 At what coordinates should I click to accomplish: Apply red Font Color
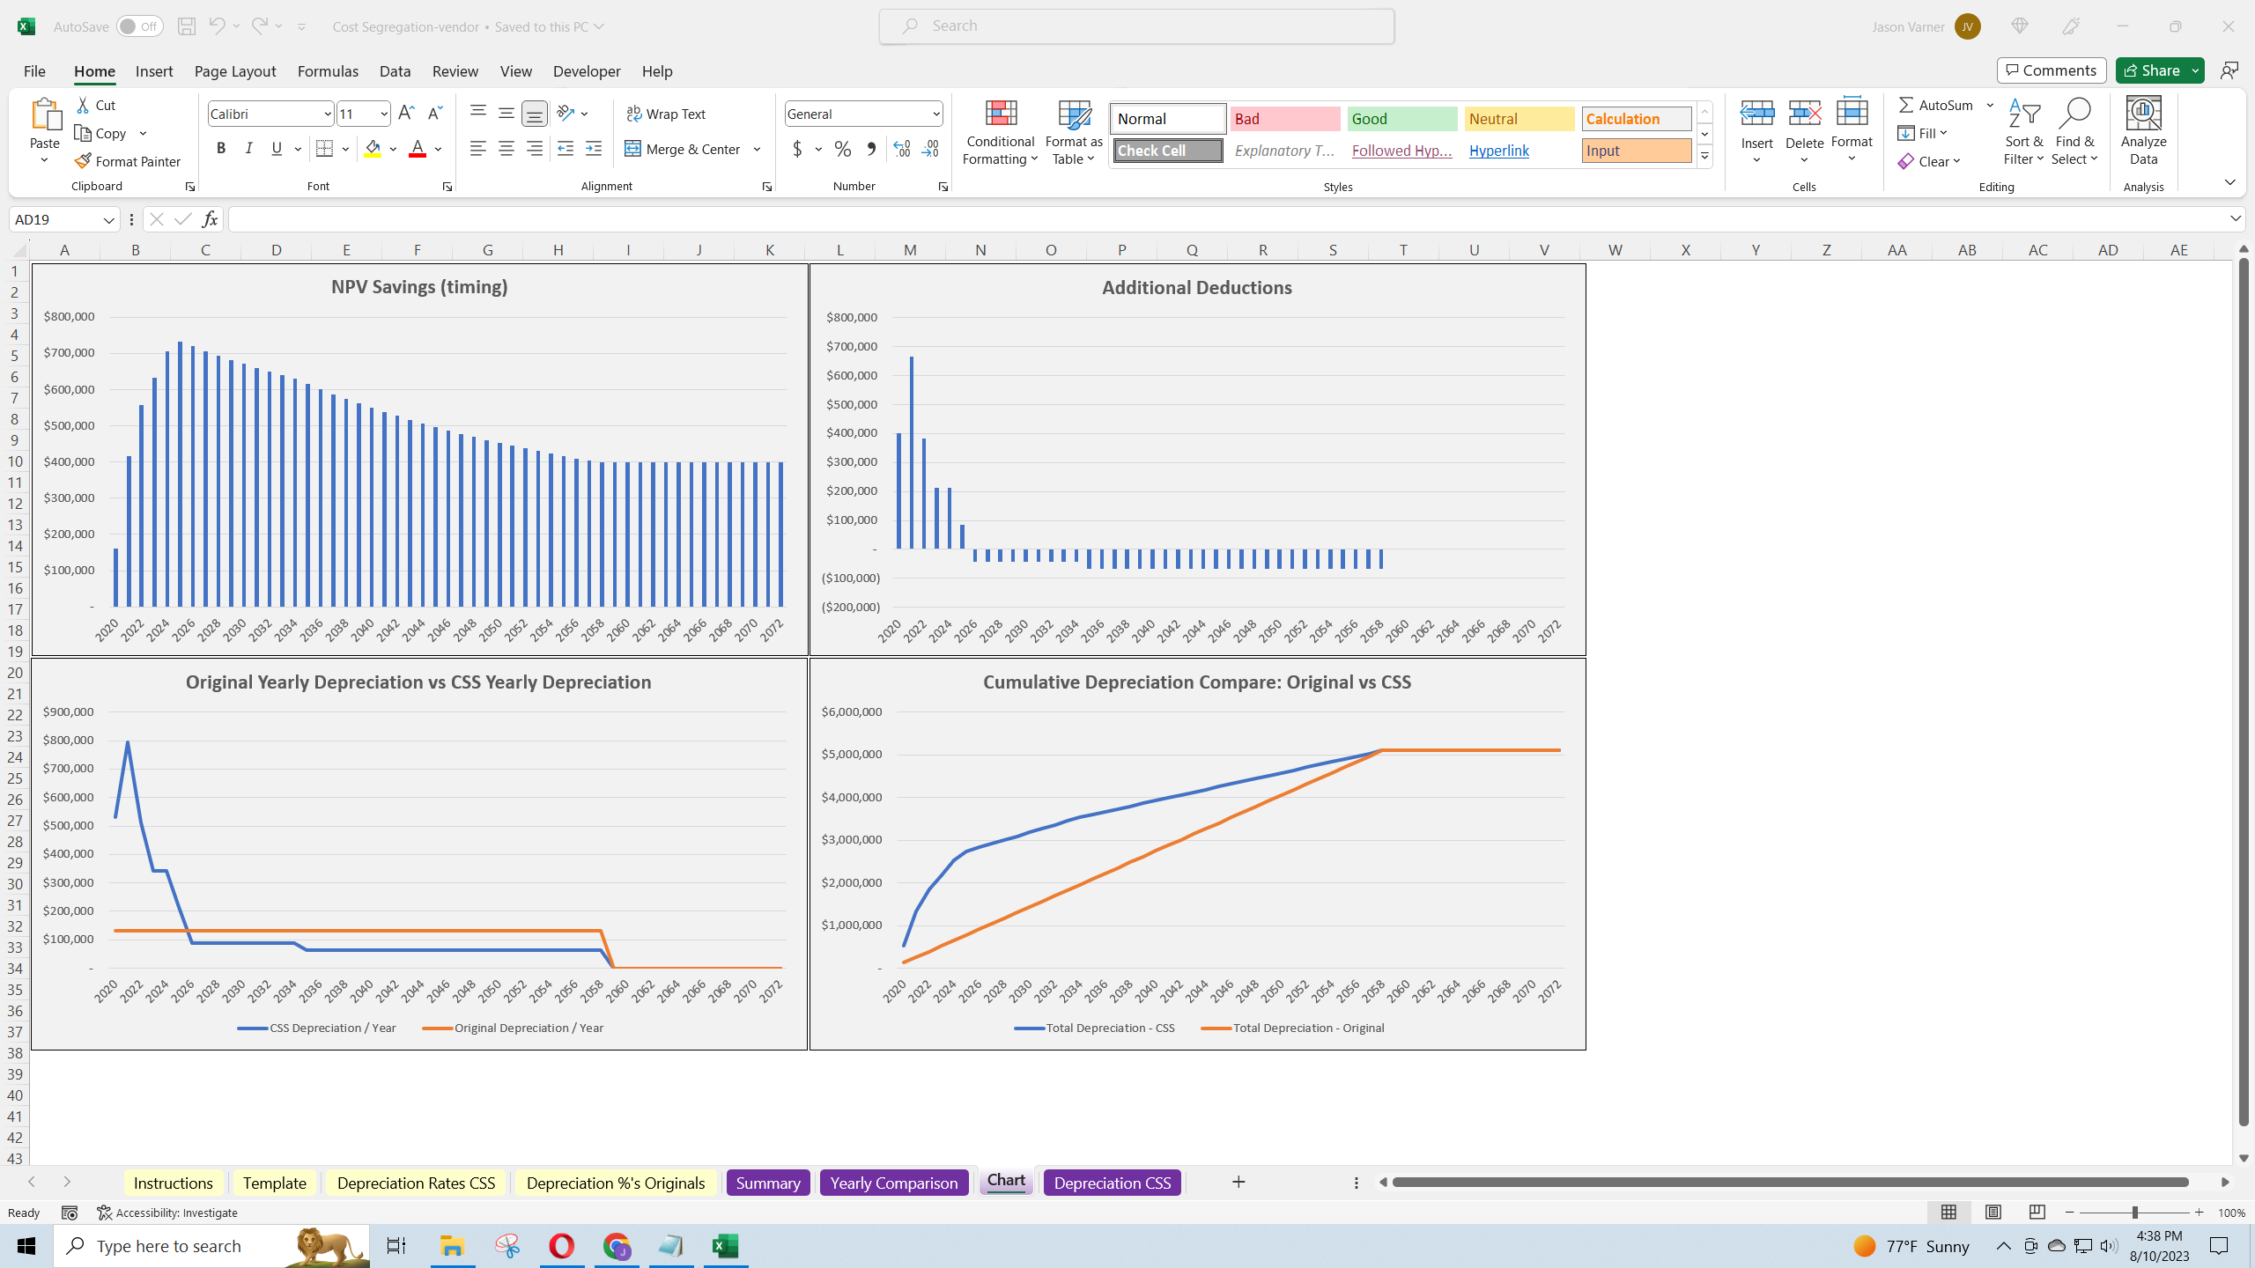tap(418, 149)
